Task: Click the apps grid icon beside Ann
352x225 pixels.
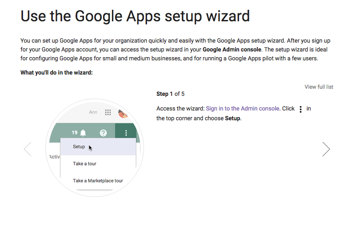Action: coord(108,112)
